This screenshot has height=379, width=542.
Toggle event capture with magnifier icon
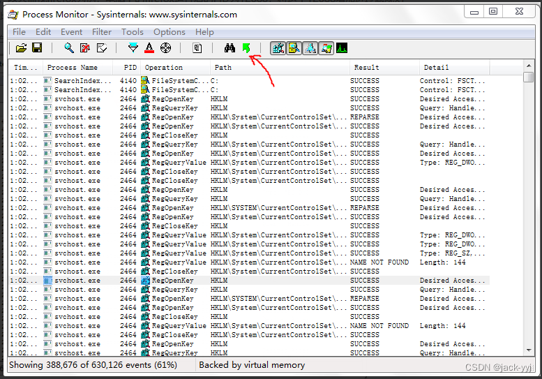(x=69, y=48)
